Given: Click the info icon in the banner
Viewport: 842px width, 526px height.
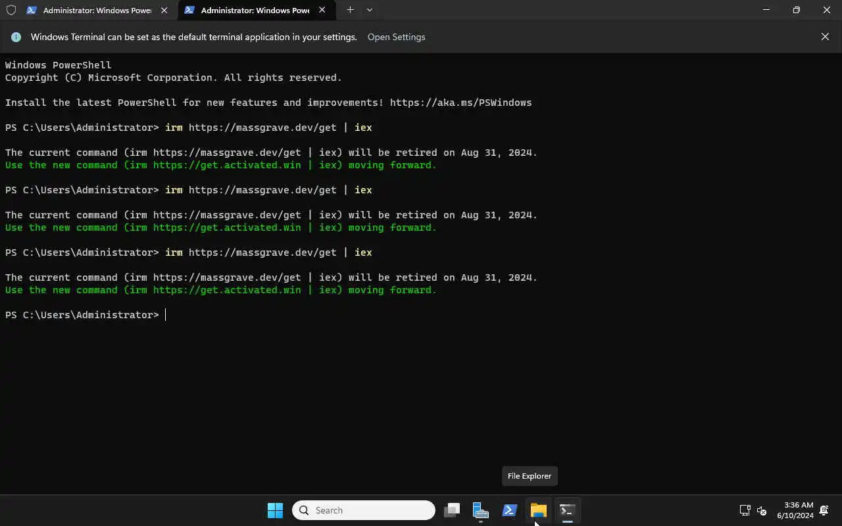Looking at the screenshot, I should click(16, 37).
